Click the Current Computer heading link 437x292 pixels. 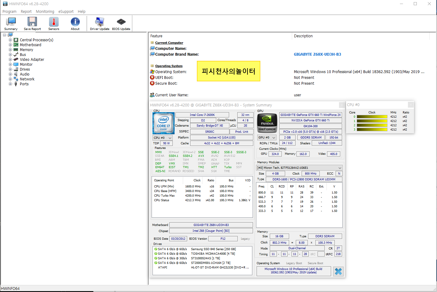(169, 43)
